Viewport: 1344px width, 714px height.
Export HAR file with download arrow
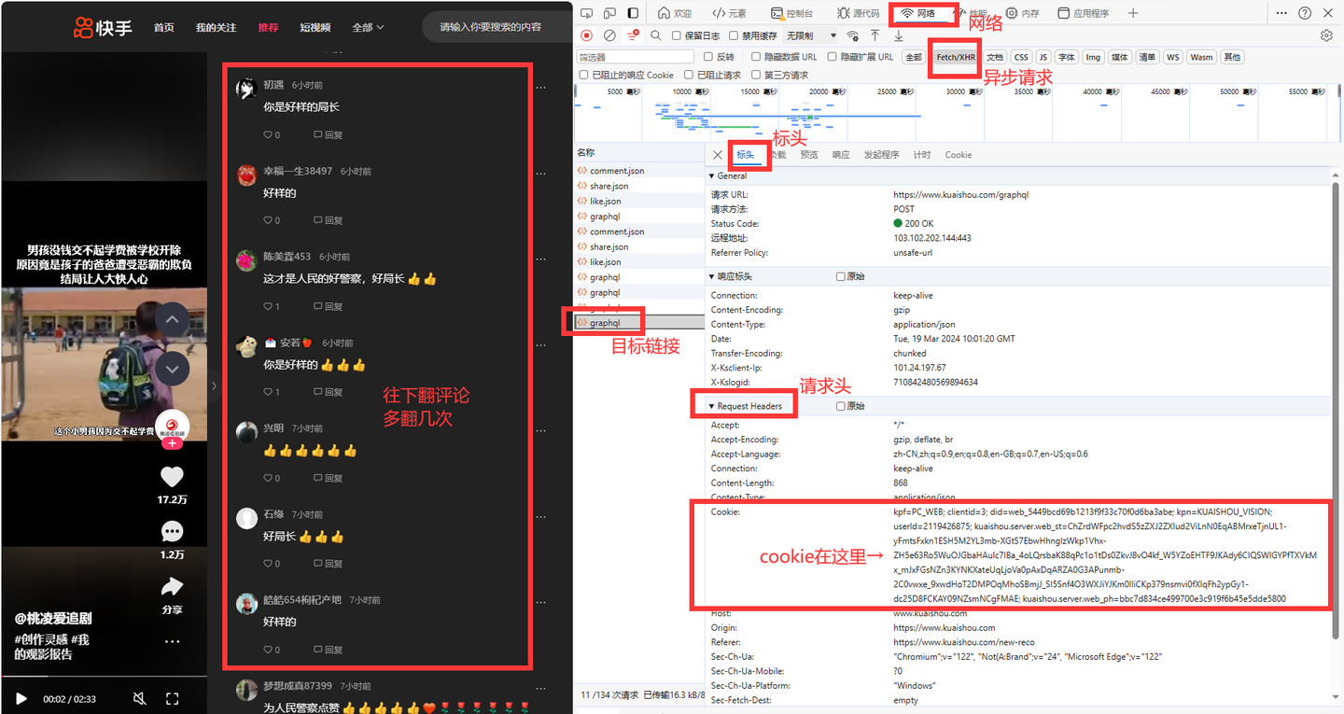click(898, 35)
